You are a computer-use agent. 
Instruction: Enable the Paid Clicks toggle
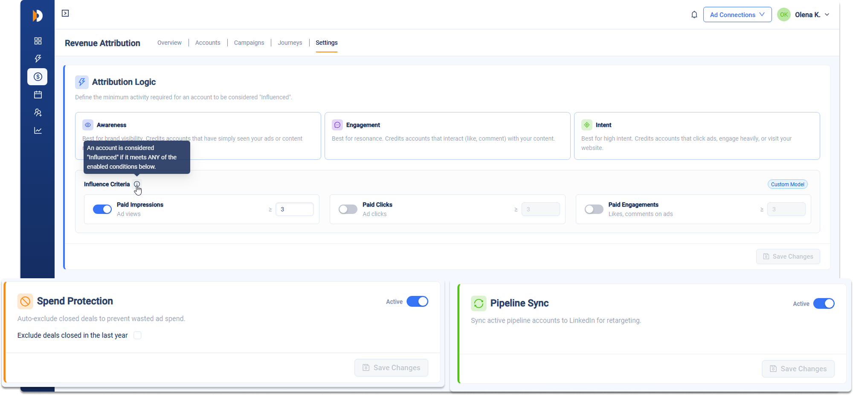348,209
